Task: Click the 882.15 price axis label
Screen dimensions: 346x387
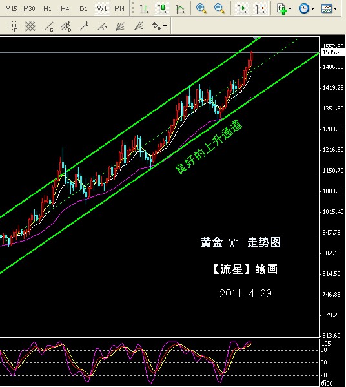Action: click(331, 253)
